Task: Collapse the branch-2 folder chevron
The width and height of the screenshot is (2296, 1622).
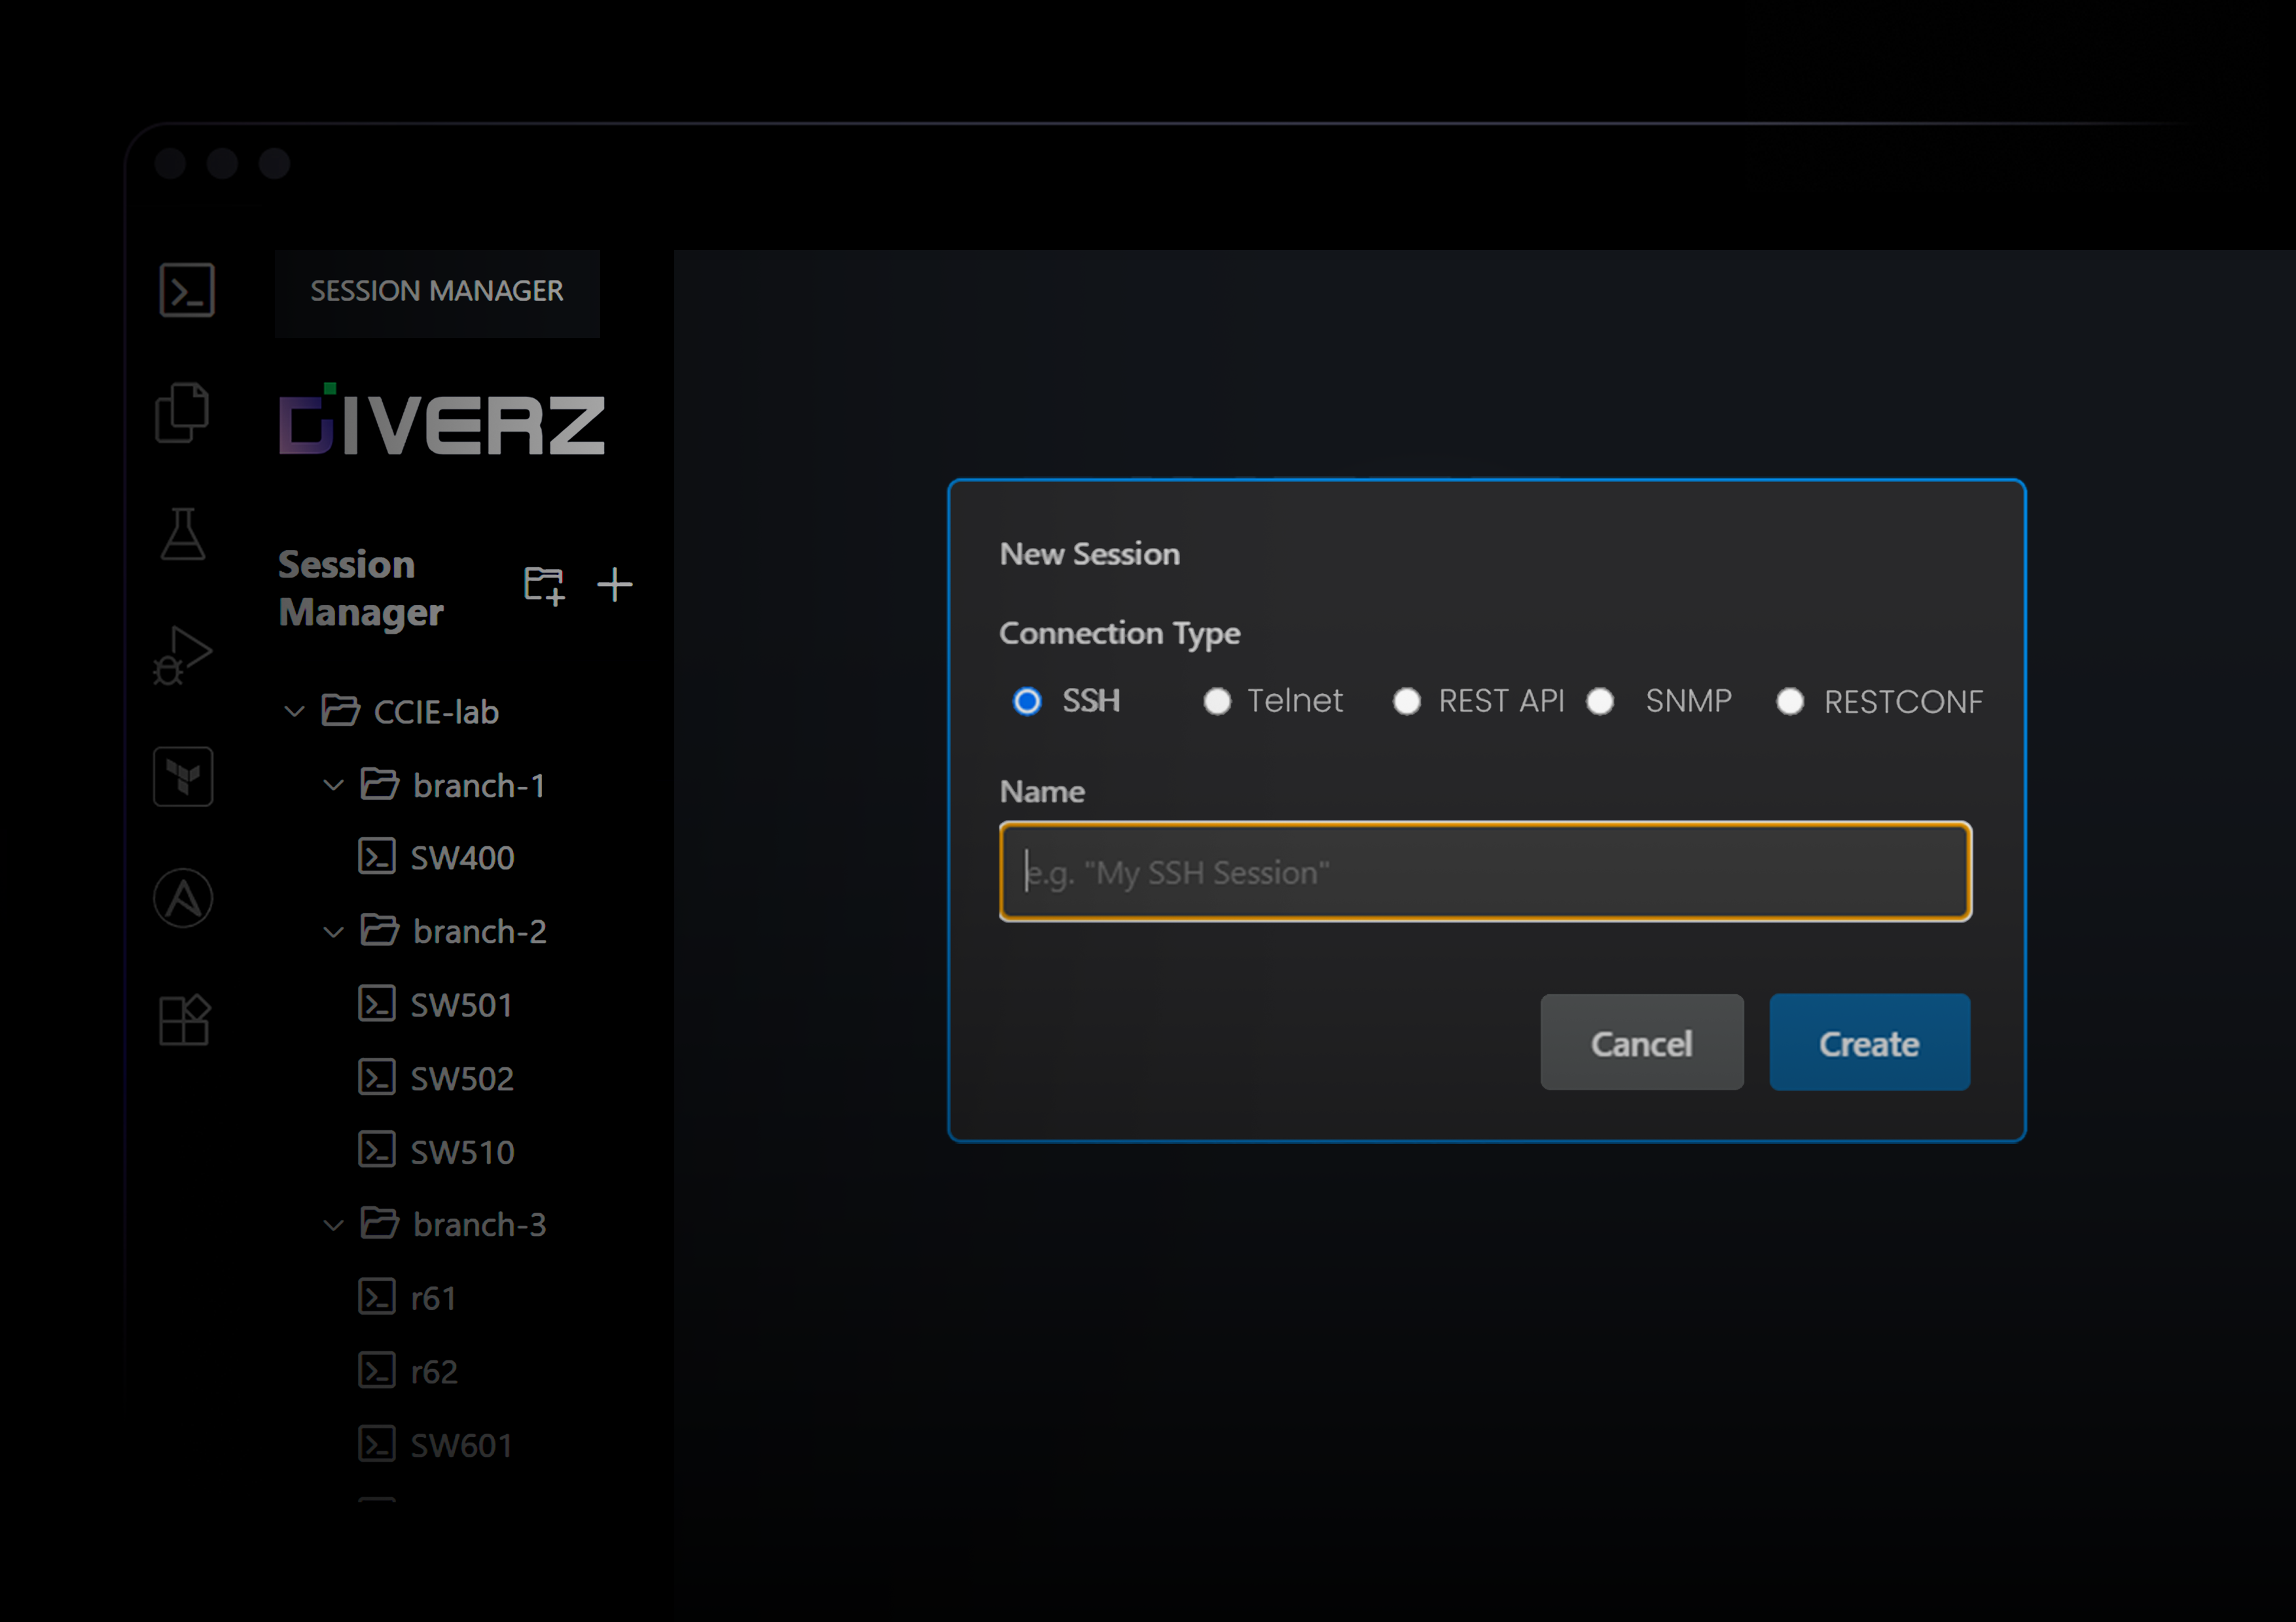Action: (333, 931)
